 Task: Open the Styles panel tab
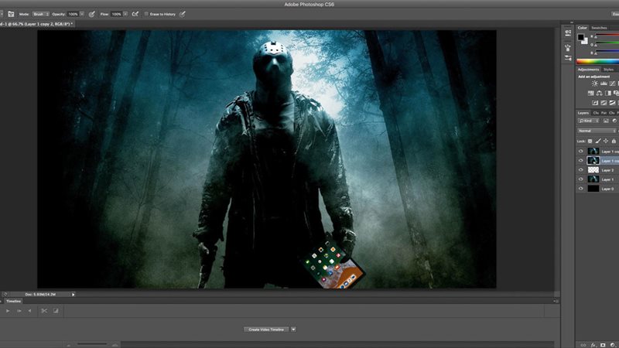[x=609, y=70]
